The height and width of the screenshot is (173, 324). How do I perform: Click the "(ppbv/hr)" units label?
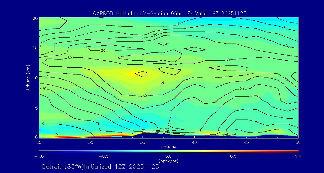[168, 161]
